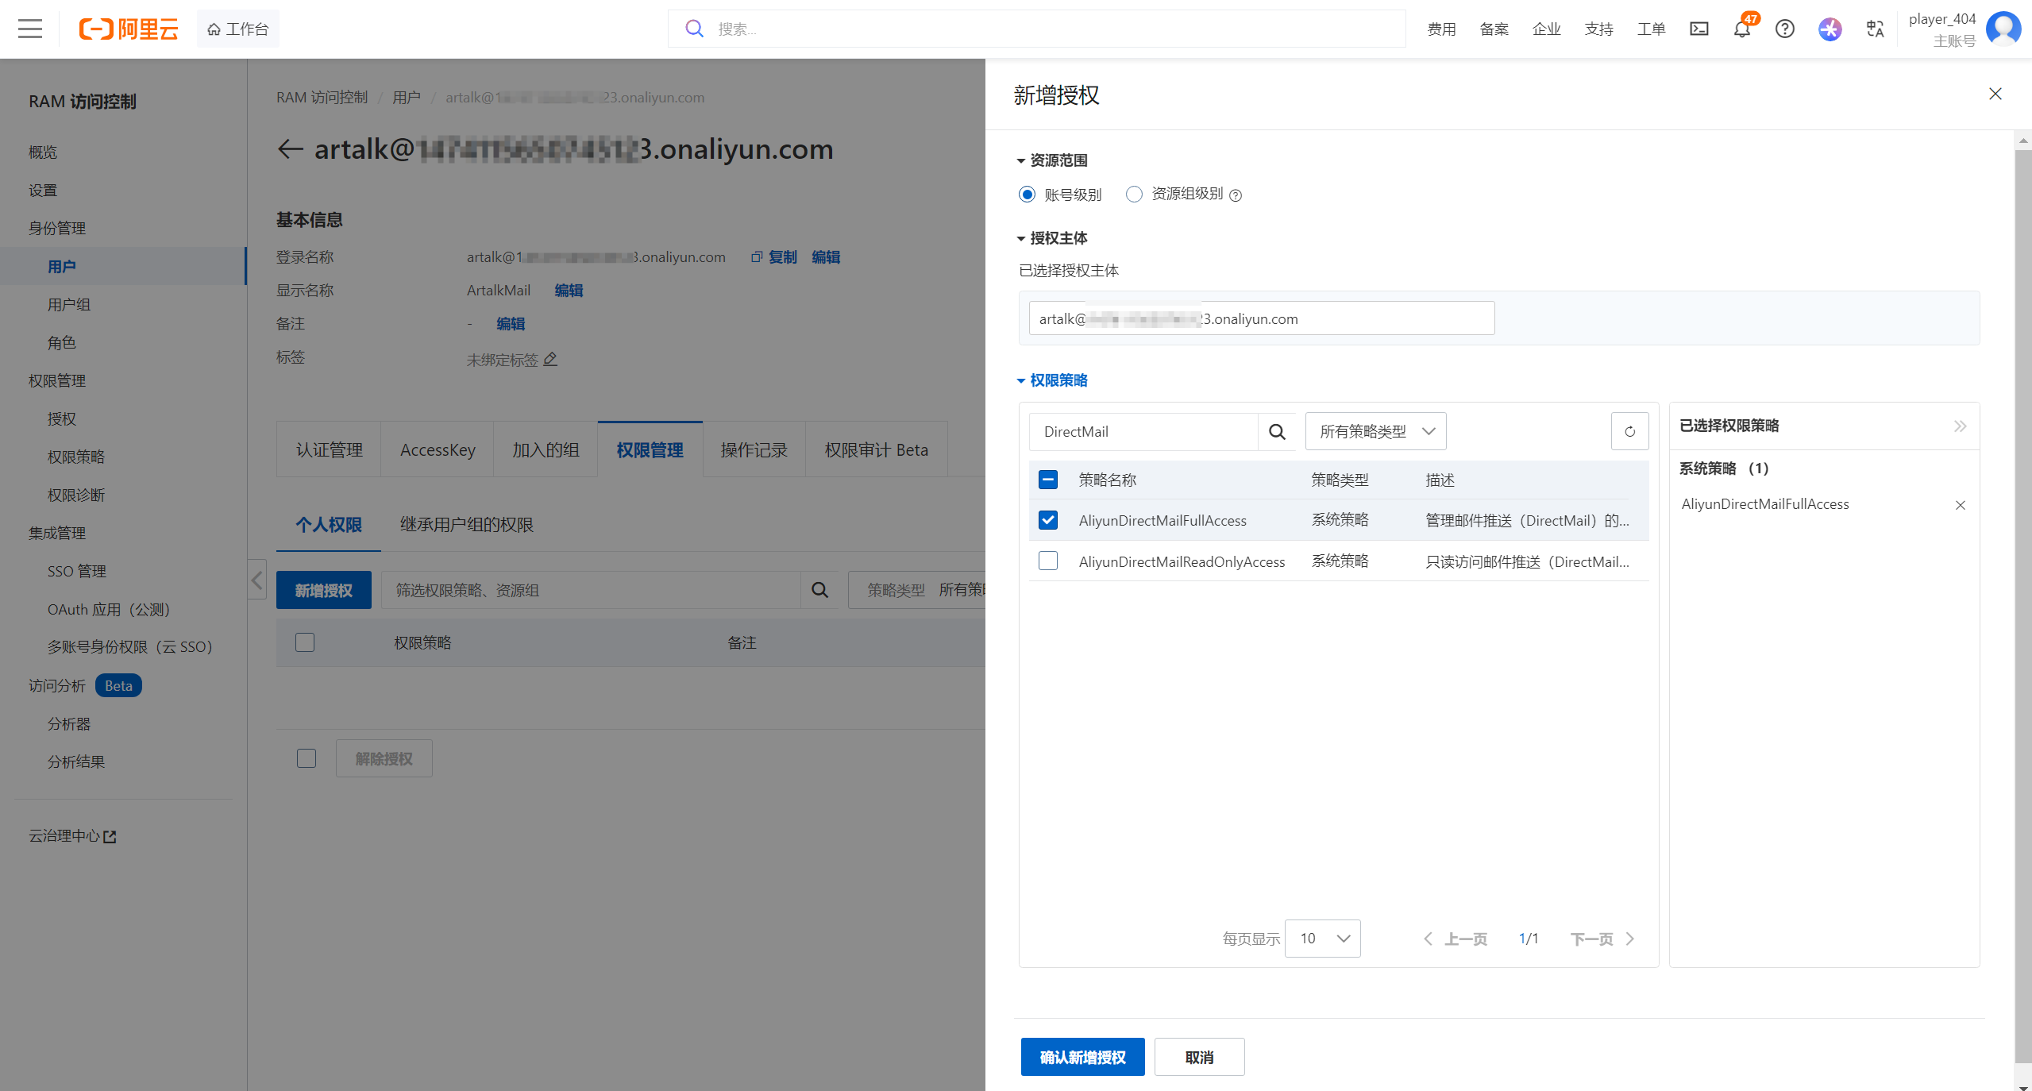Click the 确认新增授权 button

pos(1082,1057)
